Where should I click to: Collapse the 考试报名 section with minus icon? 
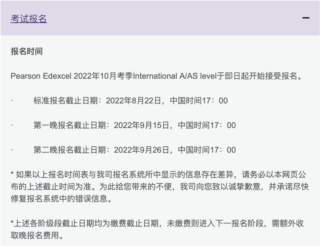pos(305,18)
